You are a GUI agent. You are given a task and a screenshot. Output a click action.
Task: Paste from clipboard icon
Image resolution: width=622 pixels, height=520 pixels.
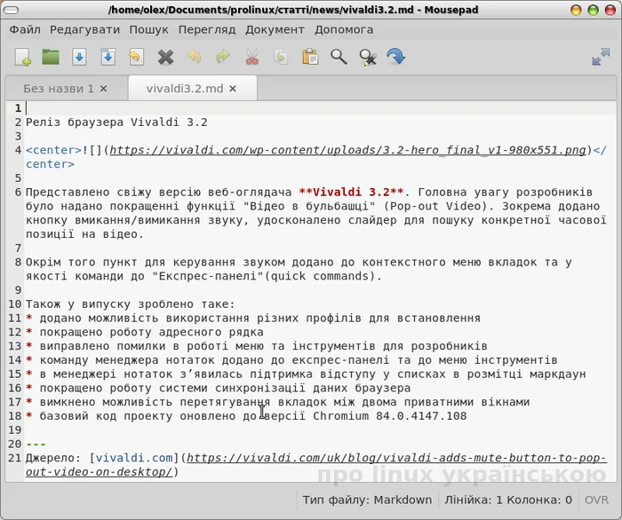coord(310,57)
